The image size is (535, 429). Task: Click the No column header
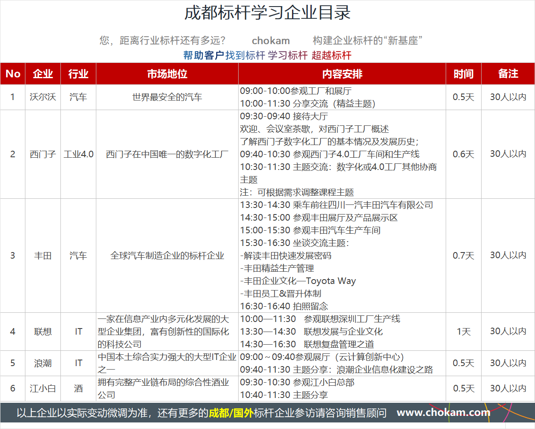(13, 74)
